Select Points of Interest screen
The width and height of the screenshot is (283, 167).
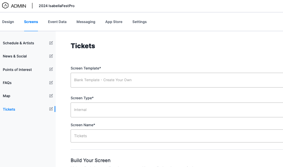pos(17,69)
